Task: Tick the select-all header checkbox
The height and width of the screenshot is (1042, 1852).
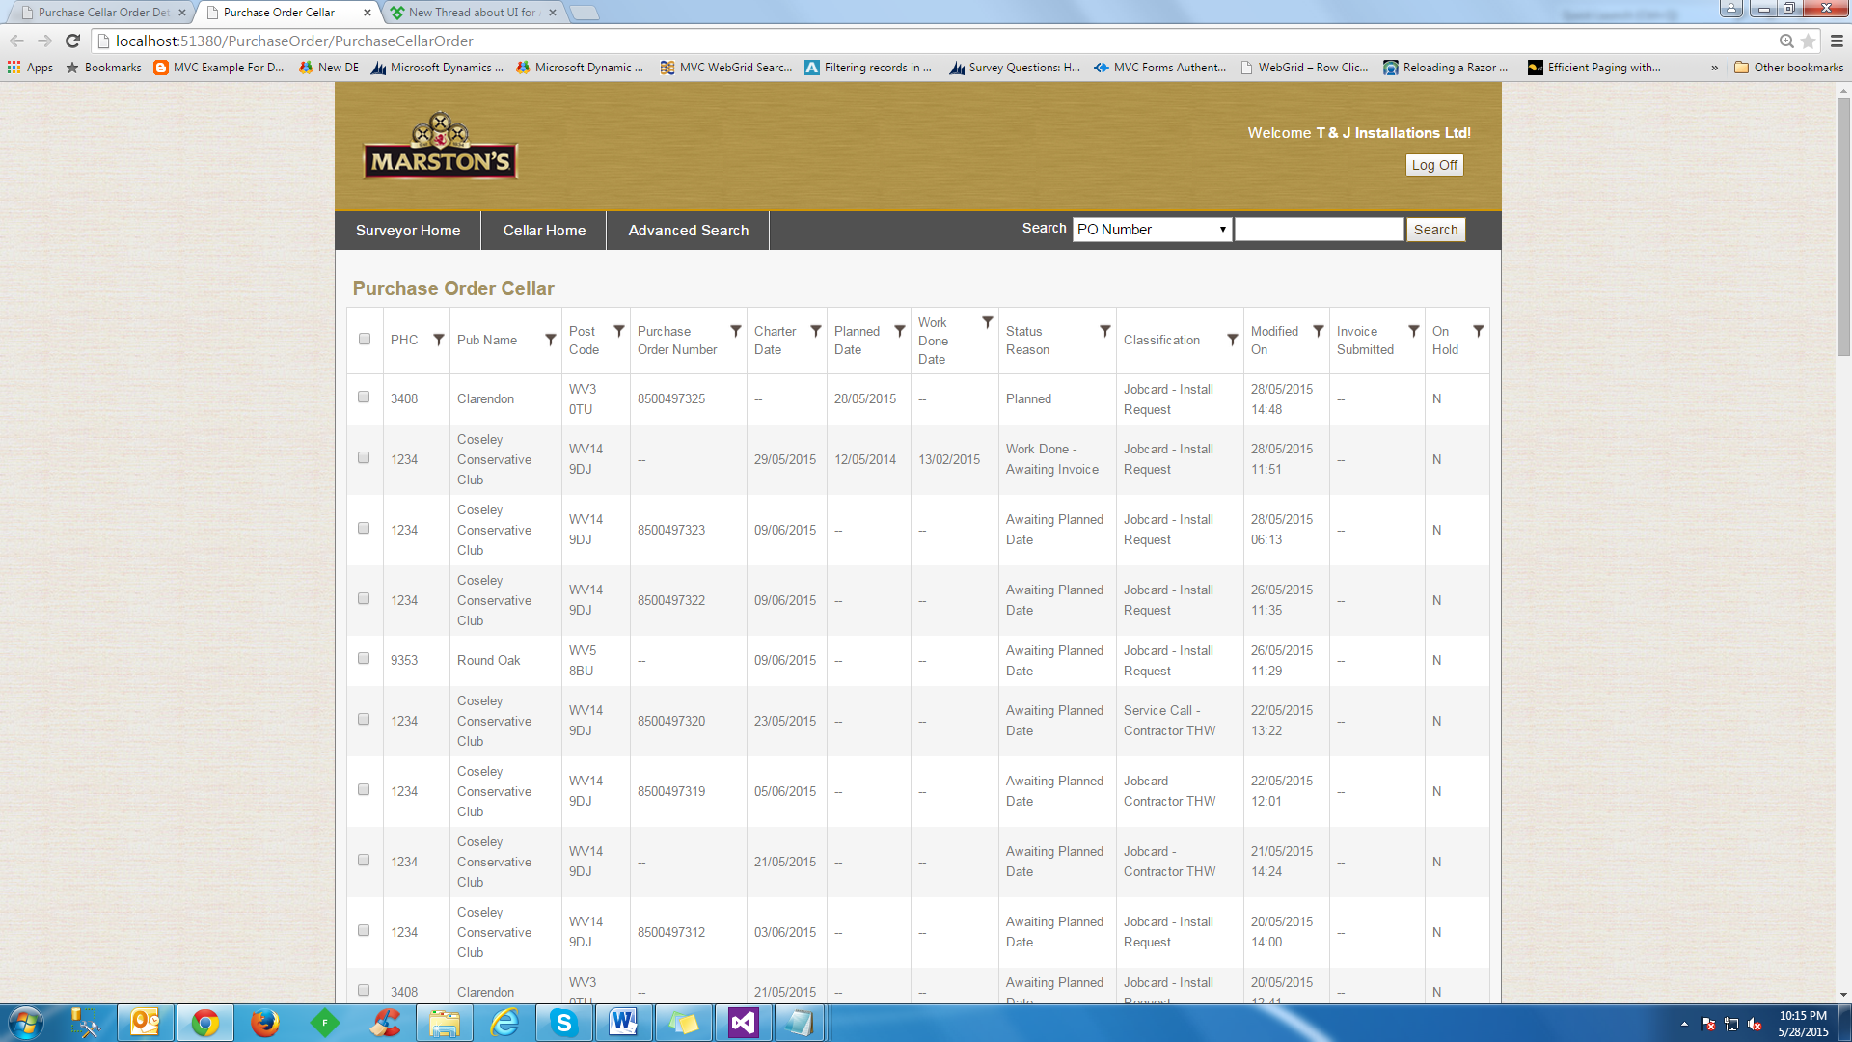Action: tap(365, 339)
